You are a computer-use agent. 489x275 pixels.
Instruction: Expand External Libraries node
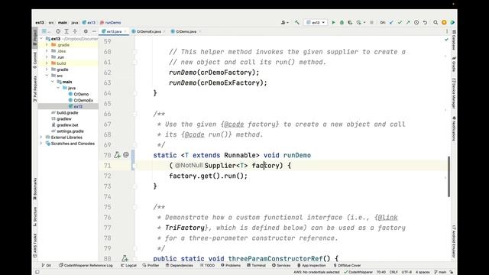pyautogui.click(x=40, y=137)
